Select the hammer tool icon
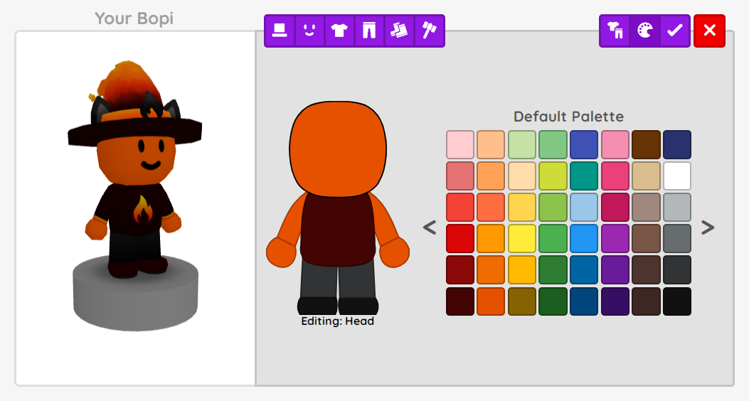Screen dimensions: 749x401 tap(429, 31)
